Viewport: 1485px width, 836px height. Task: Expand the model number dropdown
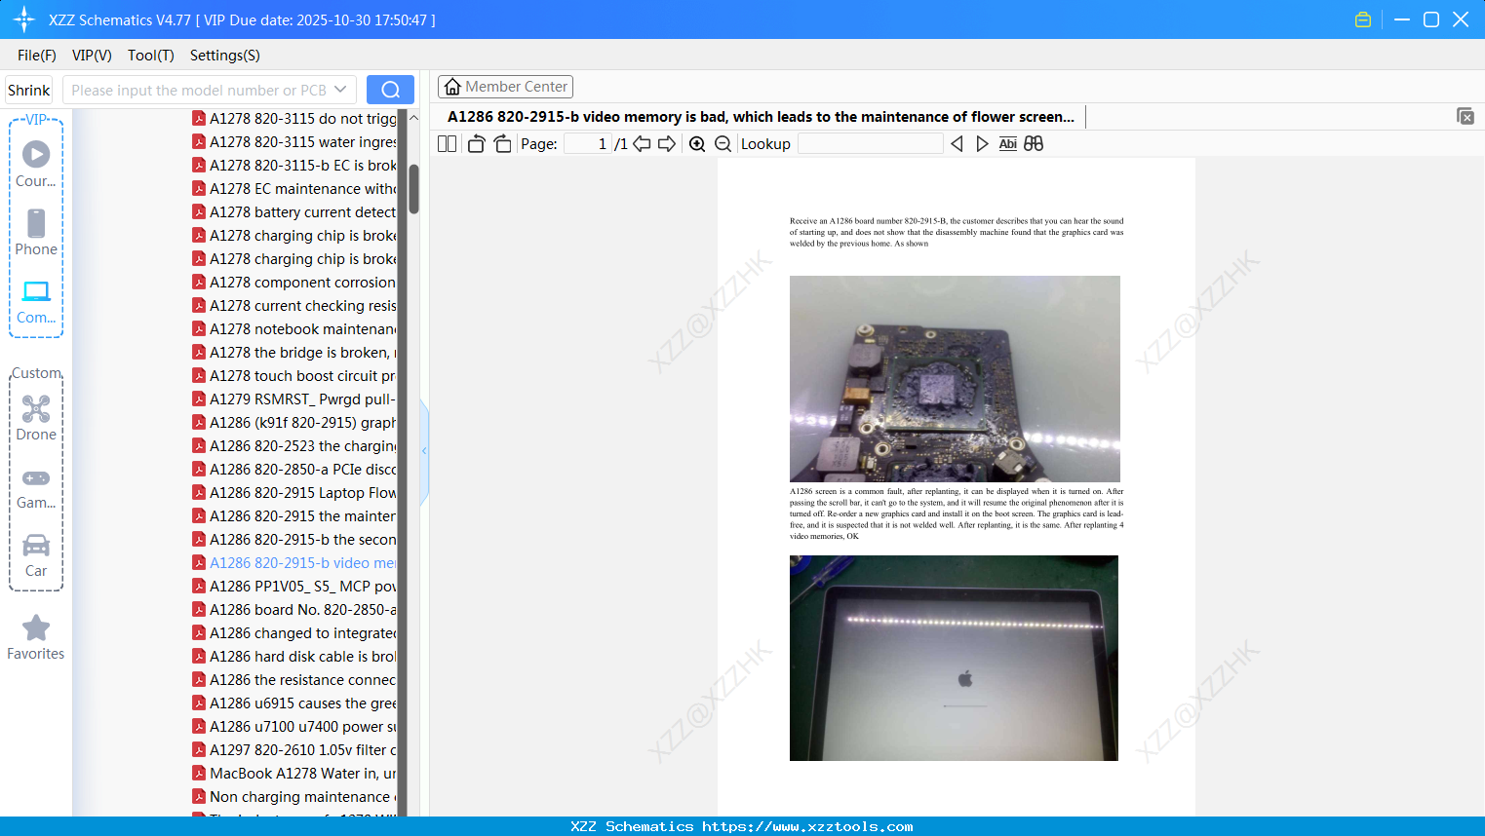[x=340, y=90]
